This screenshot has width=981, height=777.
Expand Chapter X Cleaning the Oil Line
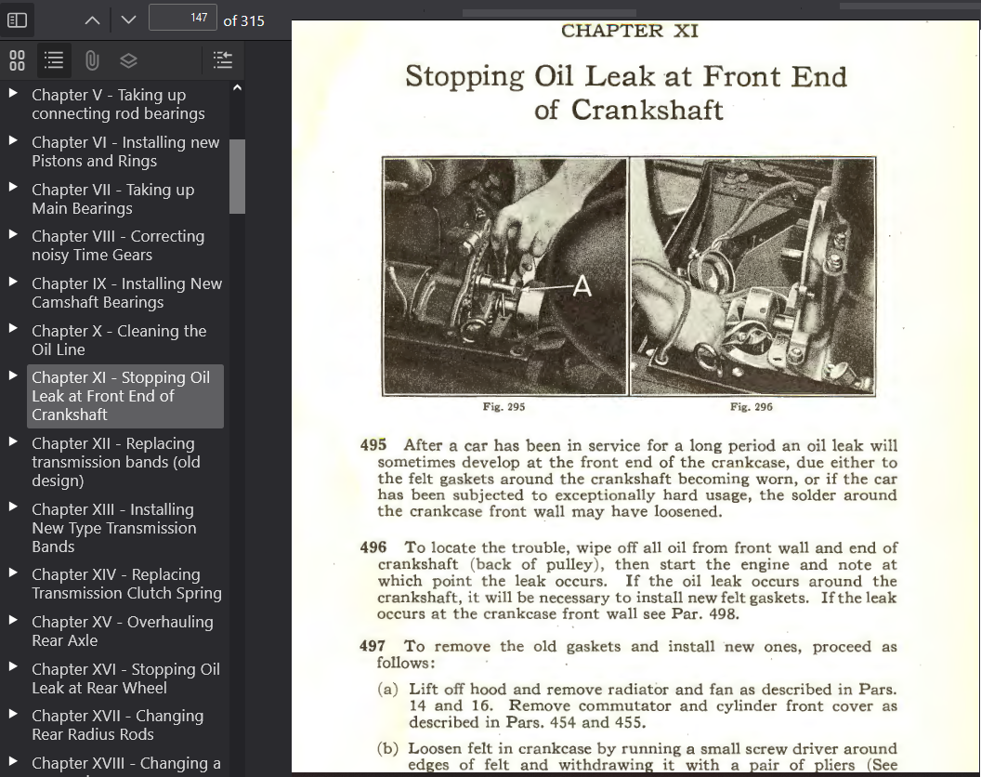[13, 330]
